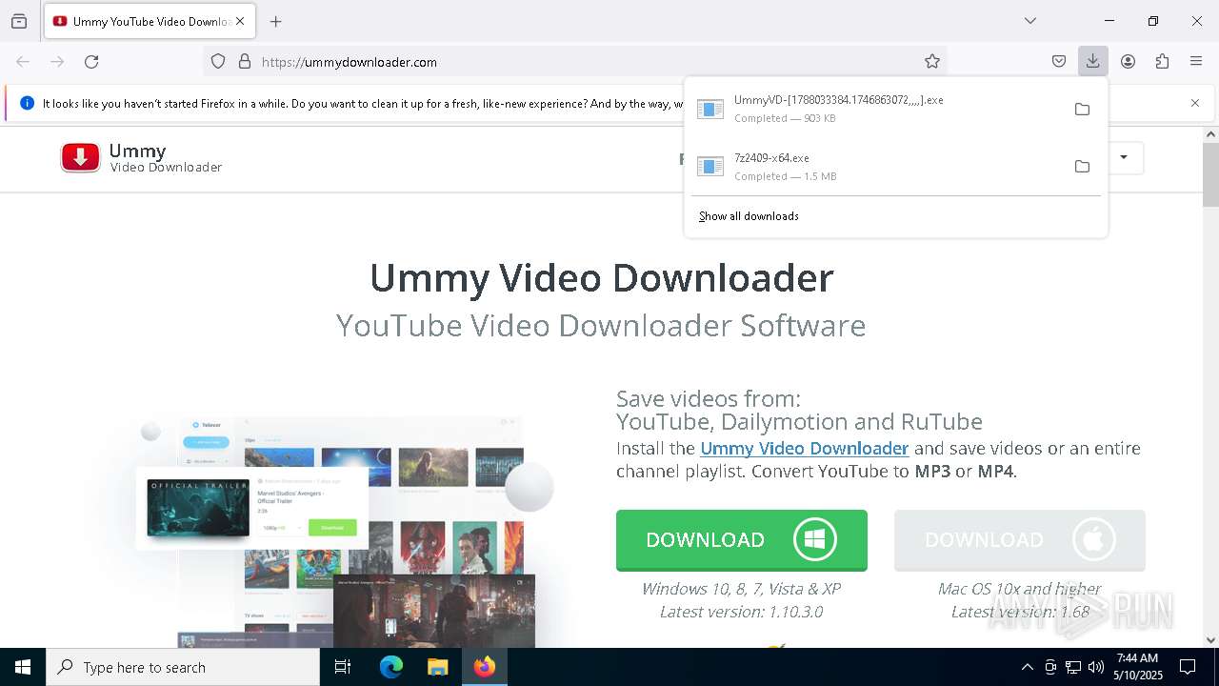Launch Microsoft Edge from taskbar

pos(391,667)
